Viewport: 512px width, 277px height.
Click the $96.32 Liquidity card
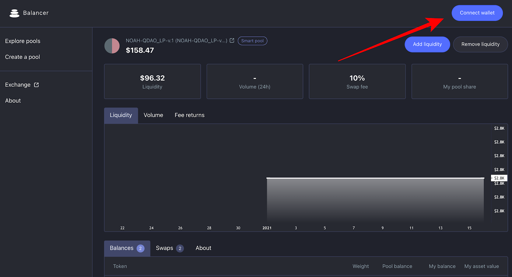coord(152,82)
